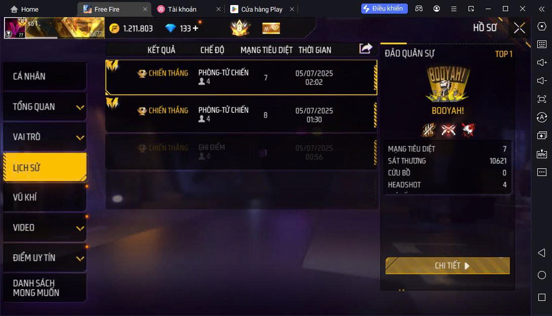Share match history using the share icon
552x316 pixels.
365,49
